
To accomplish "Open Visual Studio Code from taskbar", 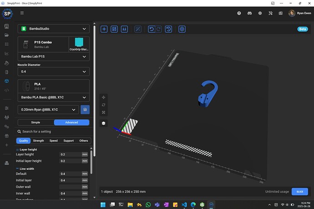I will (x=184, y=204).
